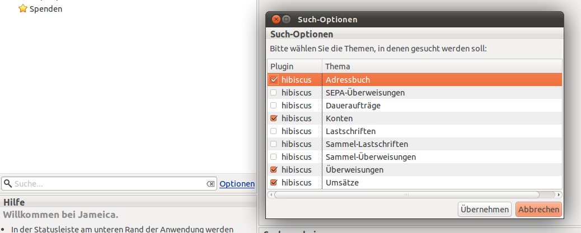Click the 'Willkommen bei Jameica.' heading
The width and height of the screenshot is (581, 233).
[61, 215]
